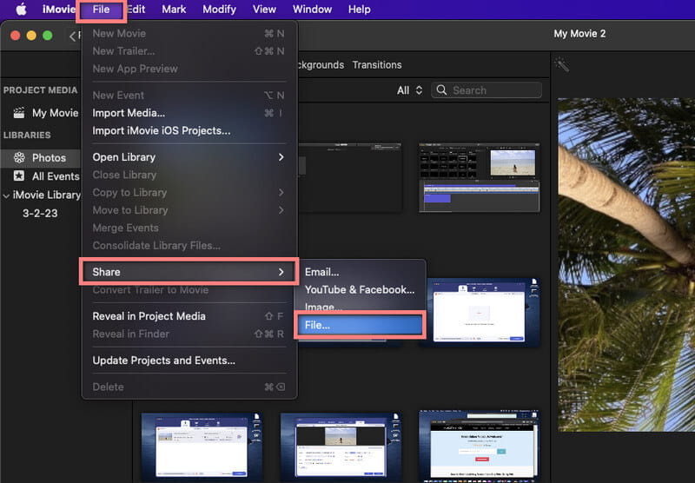This screenshot has height=483, width=695.
Task: Select Photos library in sidebar
Action: pyautogui.click(x=40, y=158)
